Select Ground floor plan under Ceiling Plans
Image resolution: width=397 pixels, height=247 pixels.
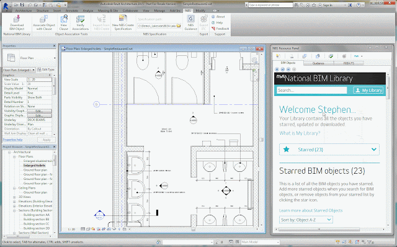point(35,192)
